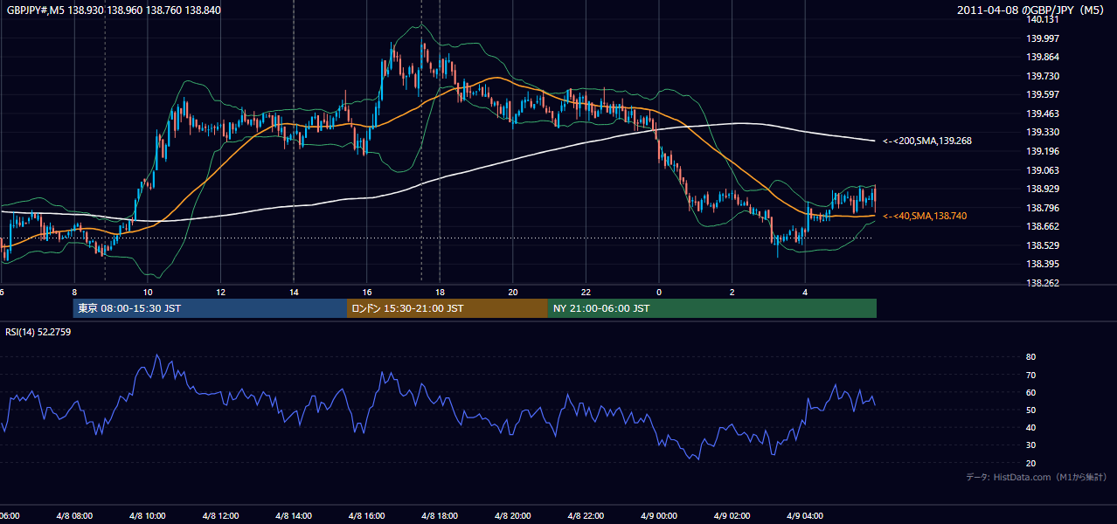The width and height of the screenshot is (1117, 524).
Task: Click the hour label 12 under the price chart
Action: coord(220,292)
